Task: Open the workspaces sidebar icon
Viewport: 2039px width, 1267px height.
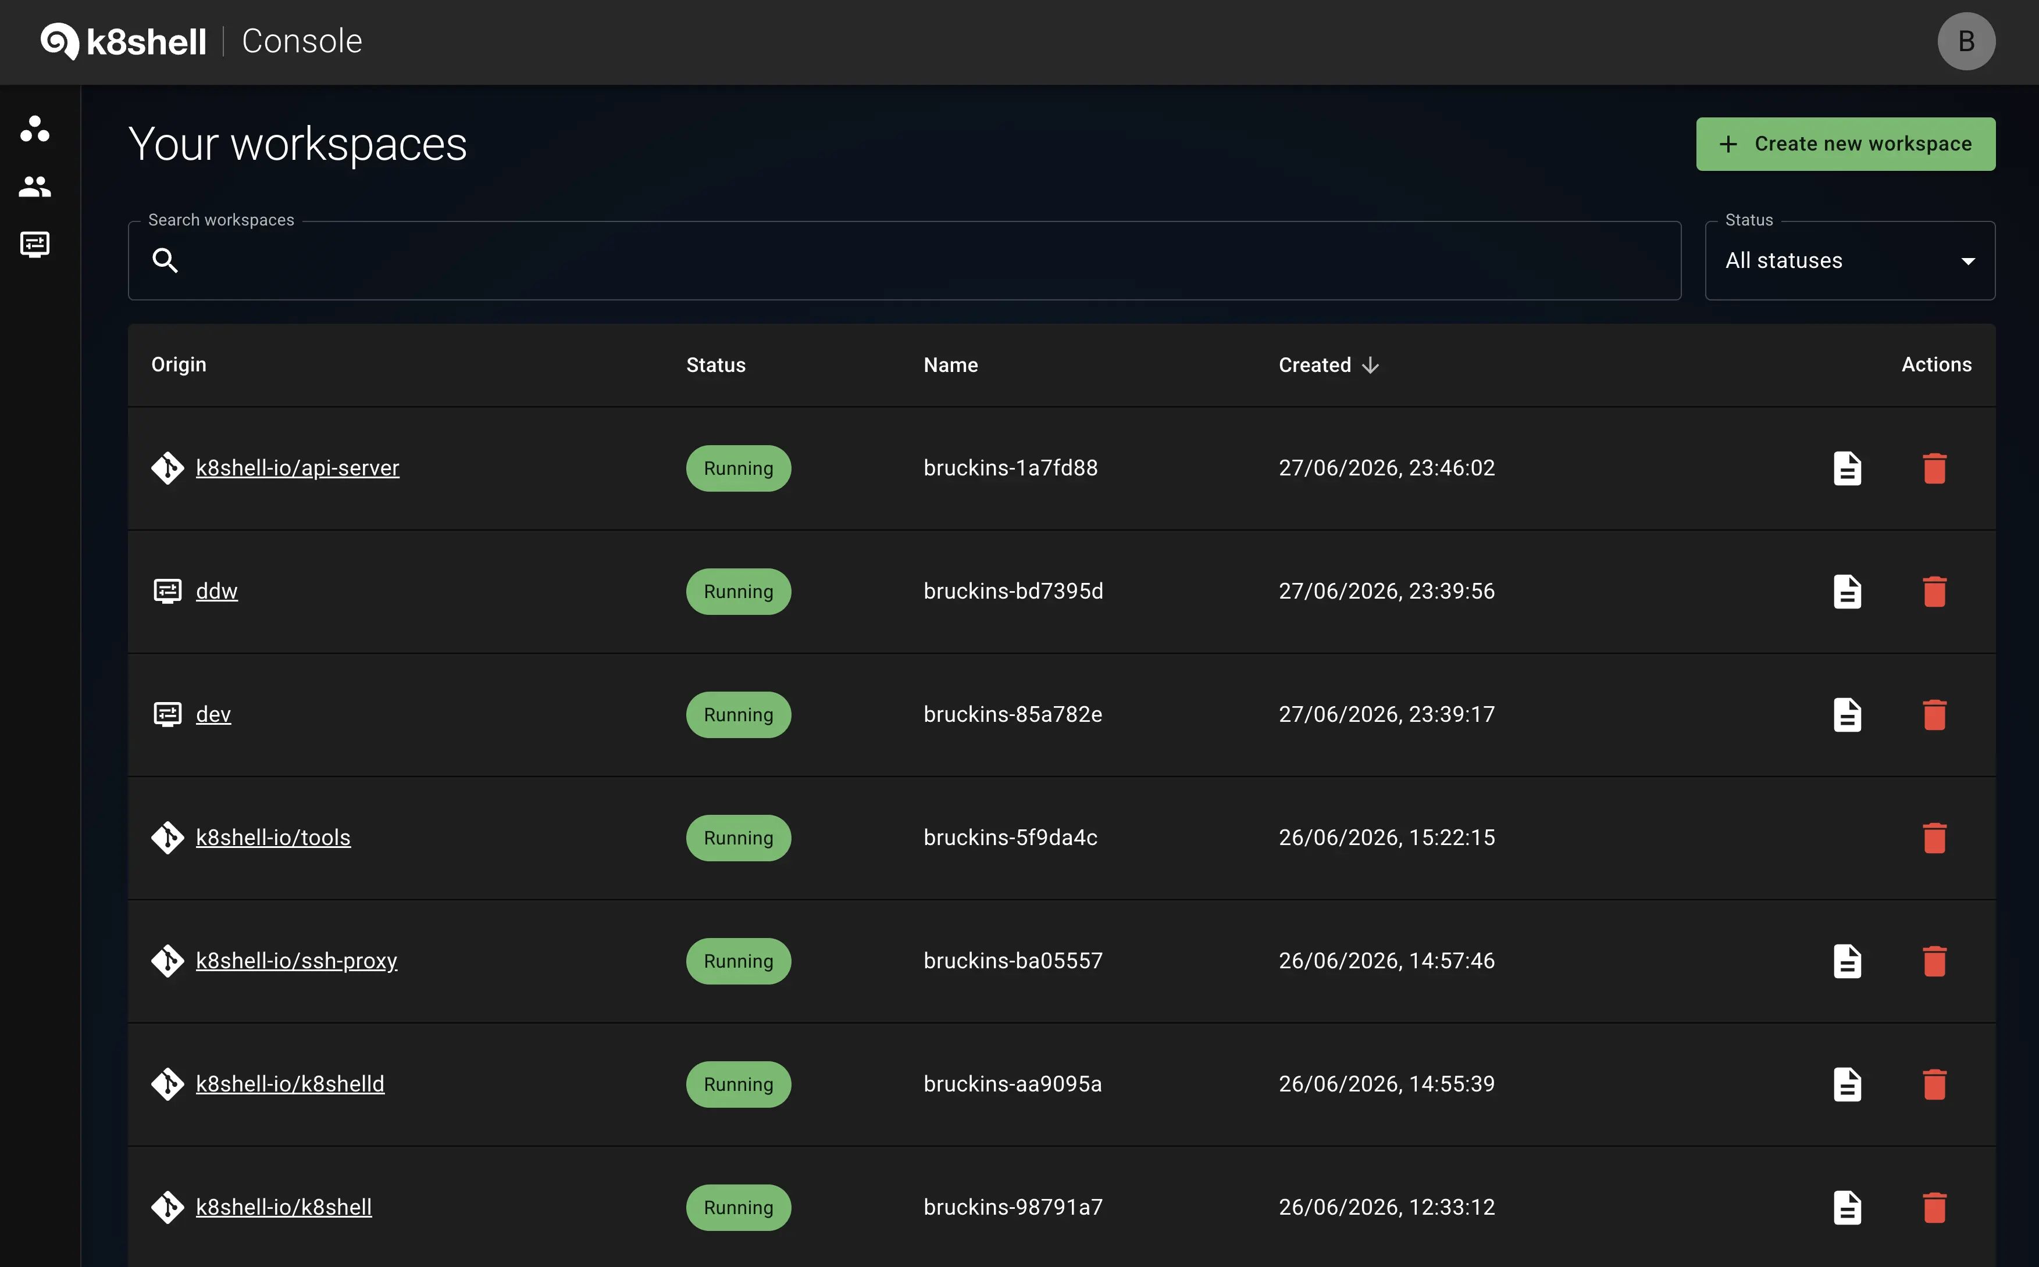Action: tap(34, 129)
